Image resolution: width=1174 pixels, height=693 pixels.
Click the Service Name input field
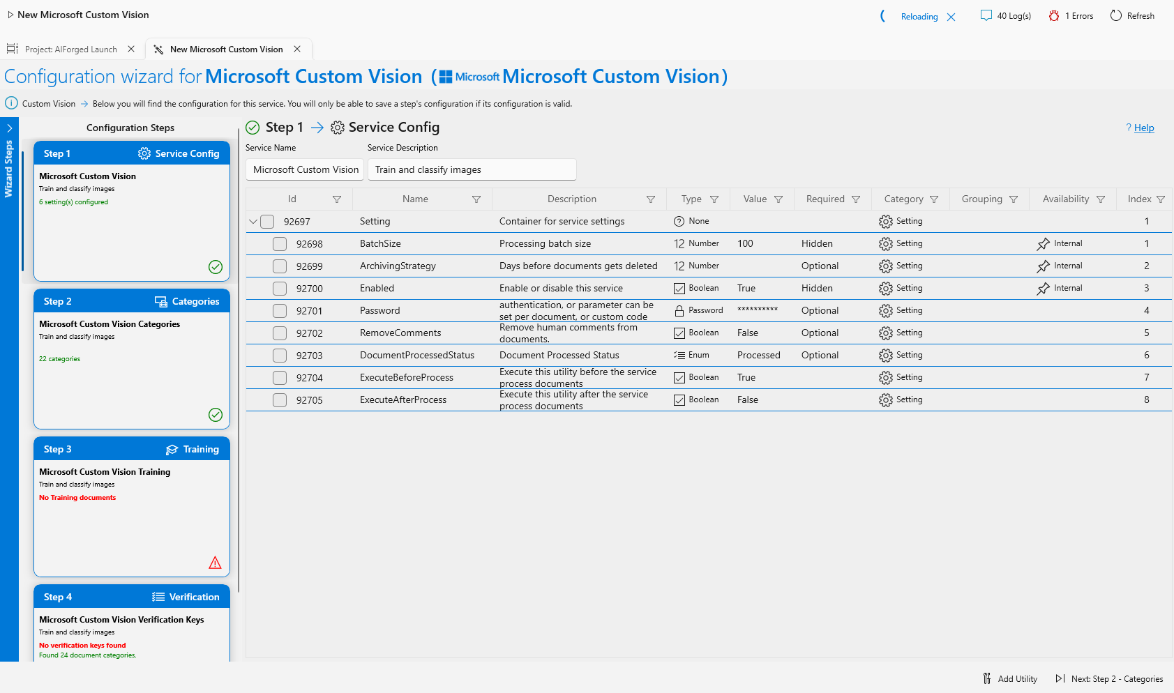[305, 169]
